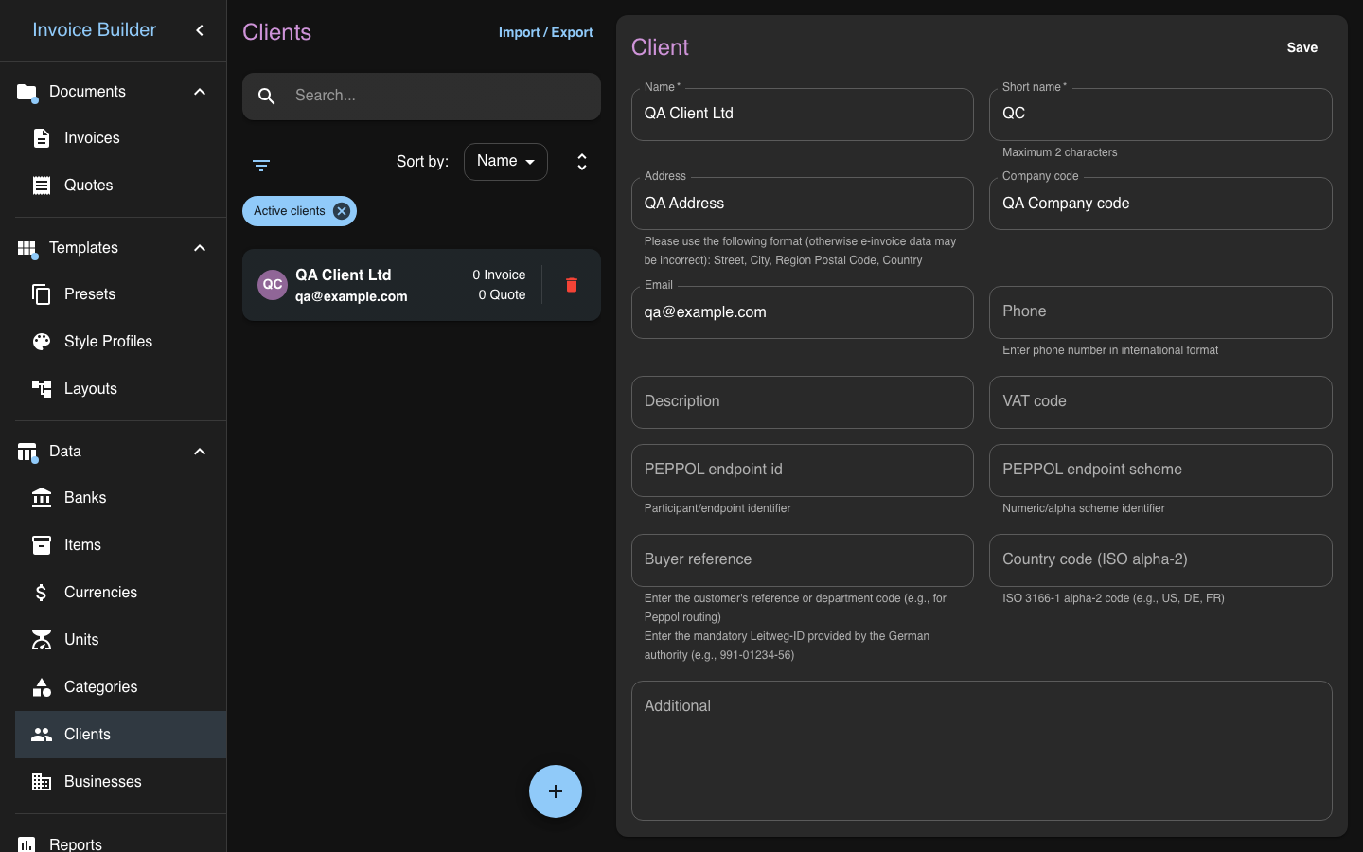Screen dimensions: 1363x852
Task: Click the Banks building icon
Action: click(42, 498)
